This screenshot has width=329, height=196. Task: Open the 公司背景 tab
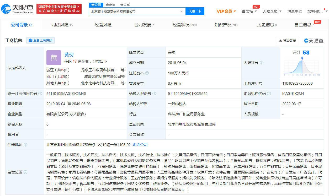(22, 25)
